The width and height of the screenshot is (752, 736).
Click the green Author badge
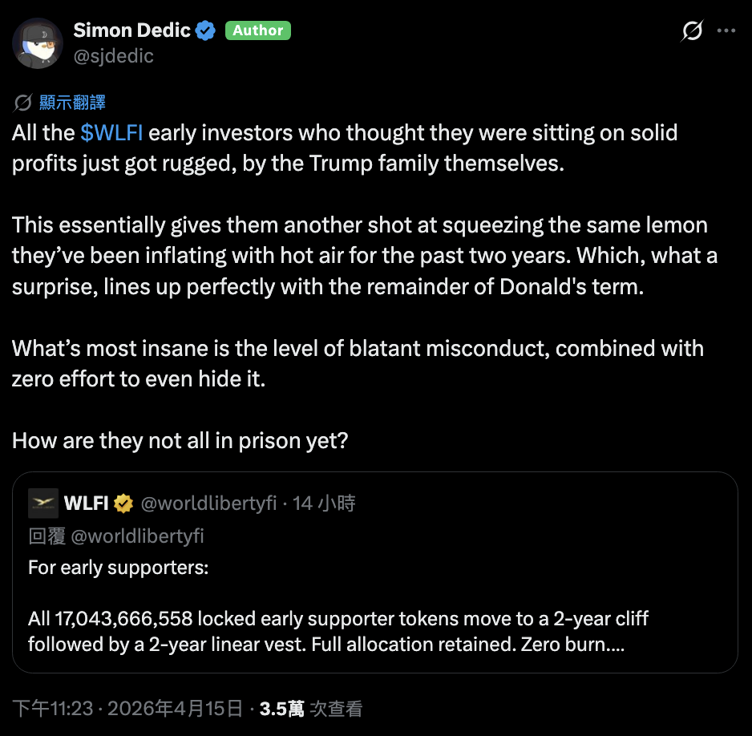pyautogui.click(x=257, y=30)
